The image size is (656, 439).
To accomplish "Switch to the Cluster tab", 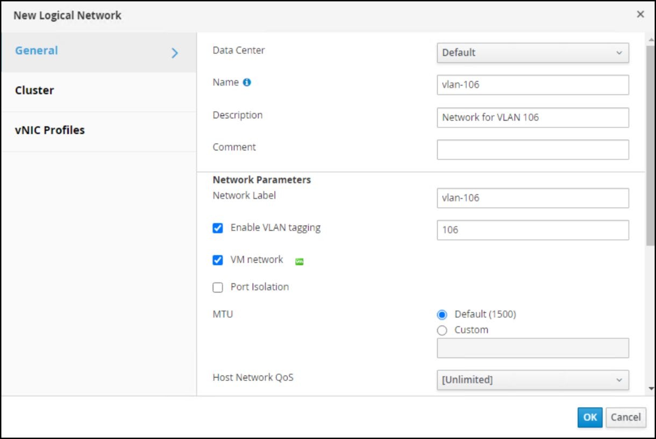I will click(34, 90).
